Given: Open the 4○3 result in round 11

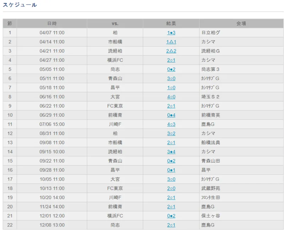Looking at the screenshot, I should pos(171,124).
